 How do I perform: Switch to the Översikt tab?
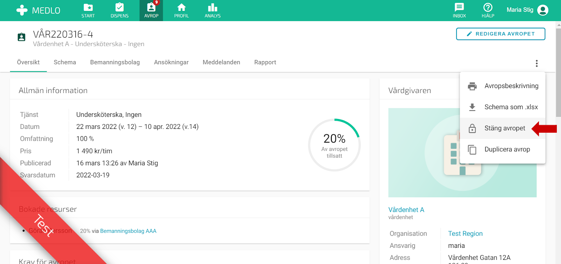pyautogui.click(x=28, y=62)
